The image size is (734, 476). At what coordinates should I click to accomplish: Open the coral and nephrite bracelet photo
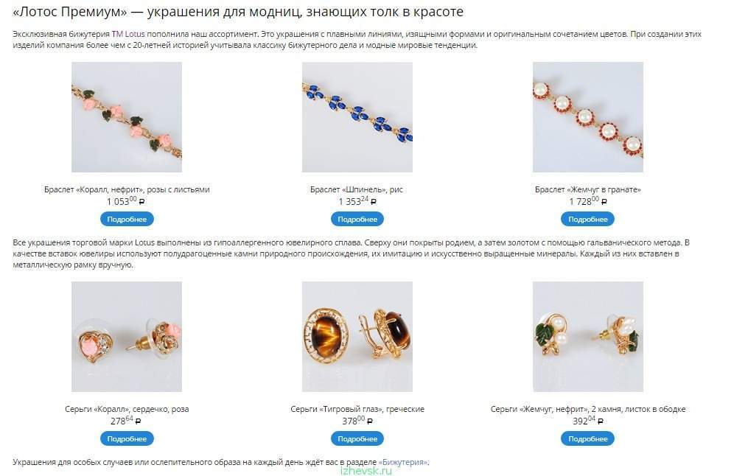click(x=127, y=117)
